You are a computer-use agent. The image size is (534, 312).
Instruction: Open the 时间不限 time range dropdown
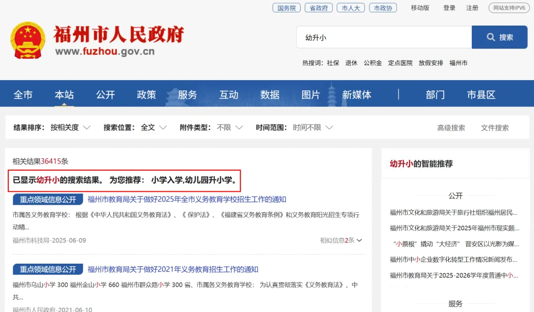pos(309,127)
